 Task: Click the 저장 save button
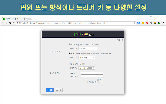point(50,90)
